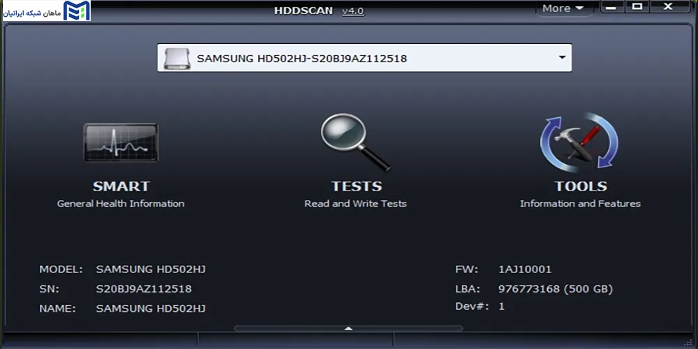Click Information and Features text
Image resolution: width=698 pixels, height=349 pixels.
[580, 204]
